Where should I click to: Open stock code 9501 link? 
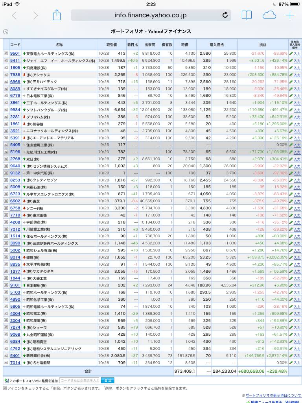pos(15,54)
